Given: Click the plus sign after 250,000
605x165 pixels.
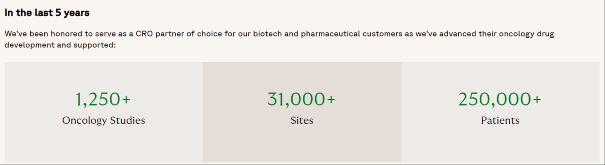Looking at the screenshot, I should [536, 100].
